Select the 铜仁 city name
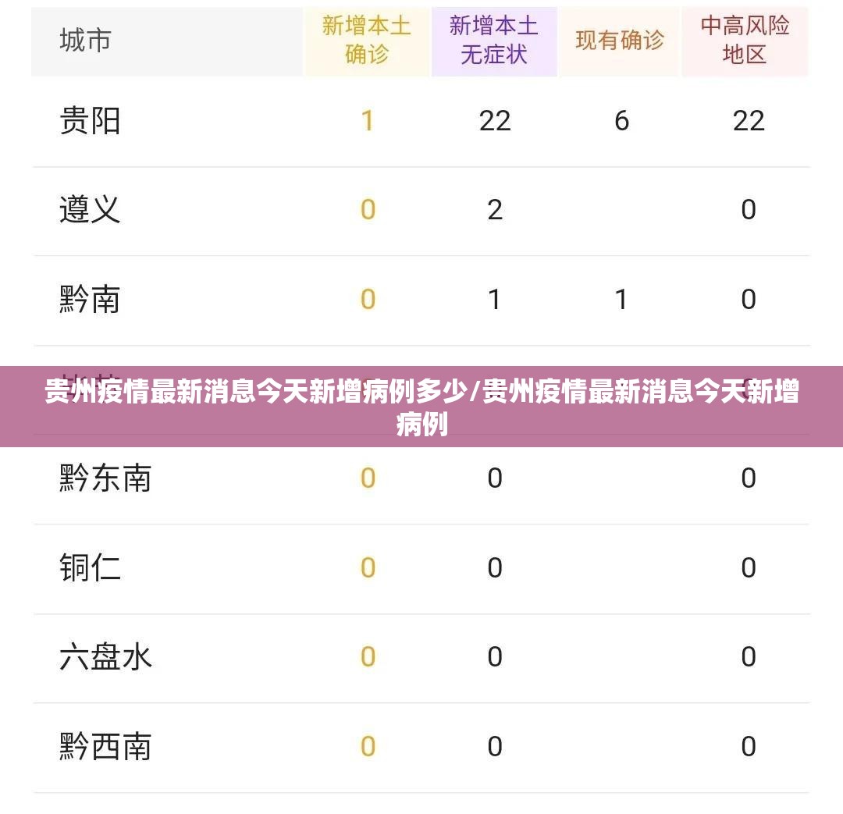Image resolution: width=843 pixels, height=814 pixels. tap(90, 568)
